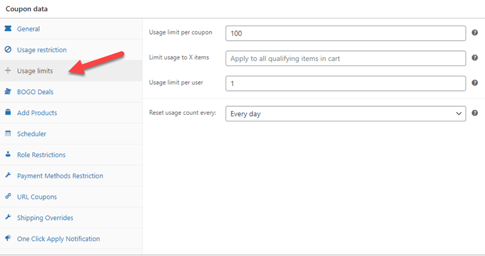Viewport: 485px width, 256px height.
Task: Open the General tab
Action: pos(71,29)
